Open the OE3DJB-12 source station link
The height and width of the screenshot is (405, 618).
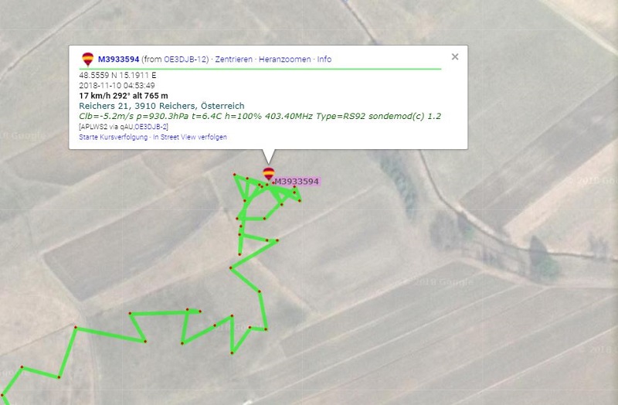[x=185, y=60]
